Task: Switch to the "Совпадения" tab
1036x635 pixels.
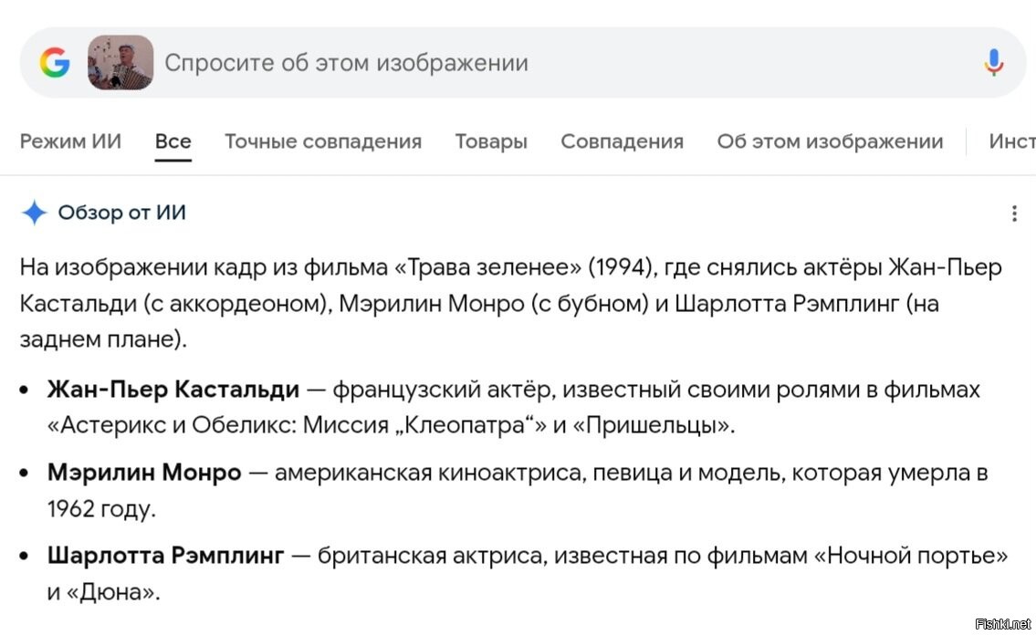Action: pyautogui.click(x=622, y=141)
